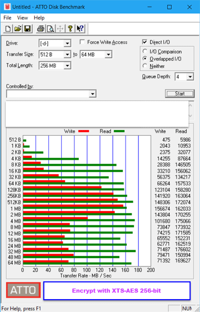Screen dimensions: 200x312
Task: Close the ATTO Disk Benchmark window
Action: (x=189, y=7)
